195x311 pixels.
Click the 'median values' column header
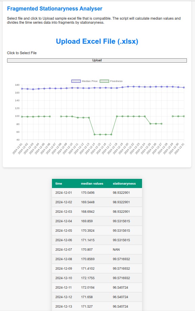coord(92,184)
